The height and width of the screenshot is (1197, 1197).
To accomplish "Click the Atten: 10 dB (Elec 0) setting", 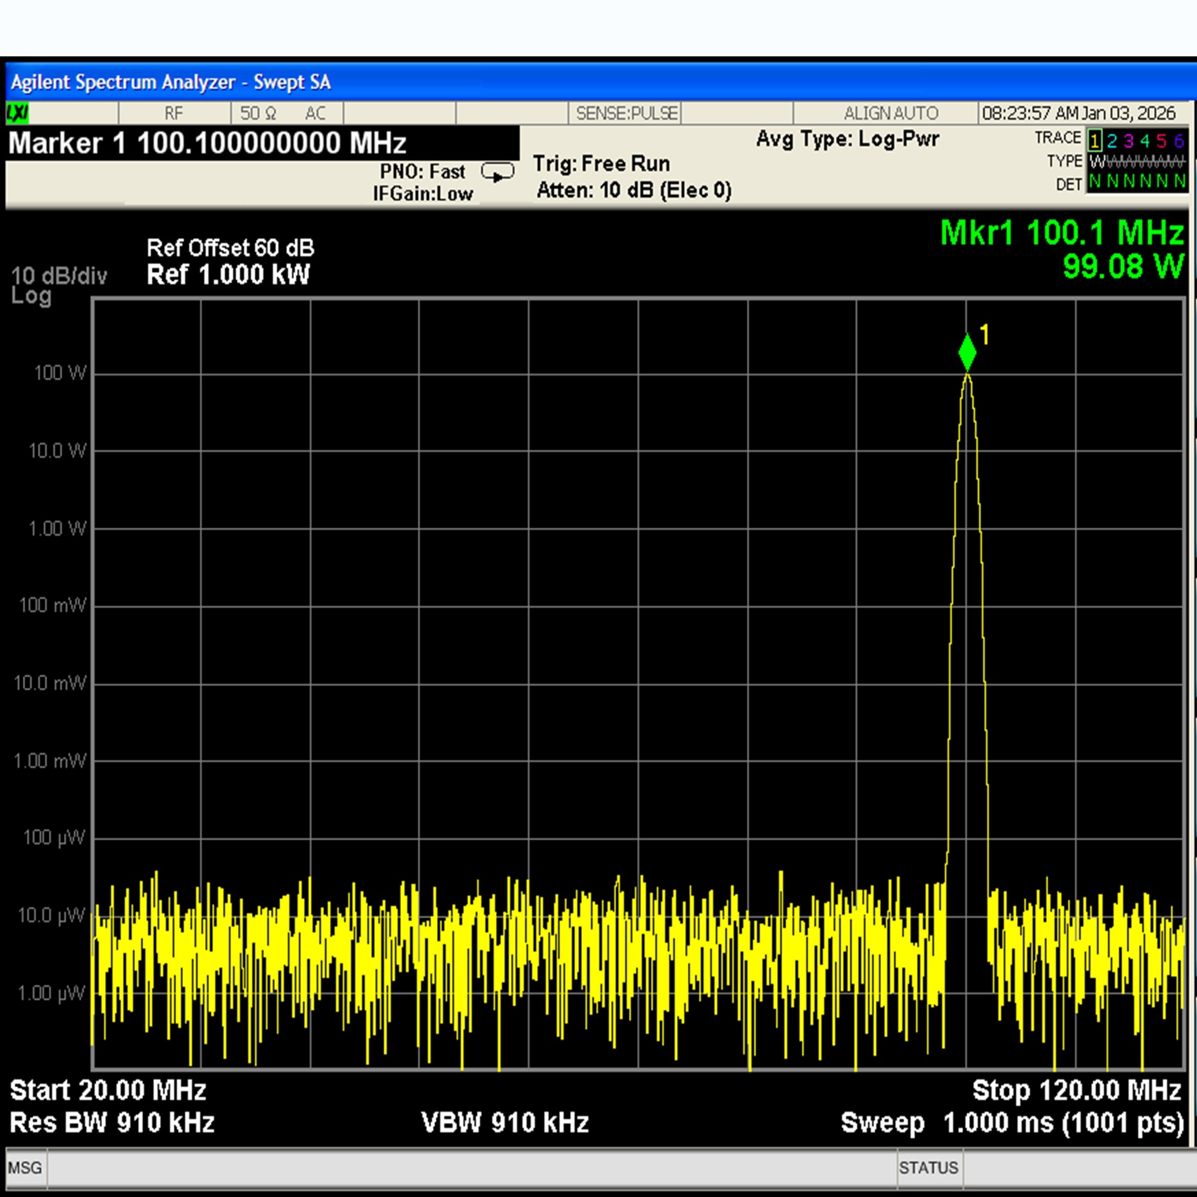I will tap(634, 190).
